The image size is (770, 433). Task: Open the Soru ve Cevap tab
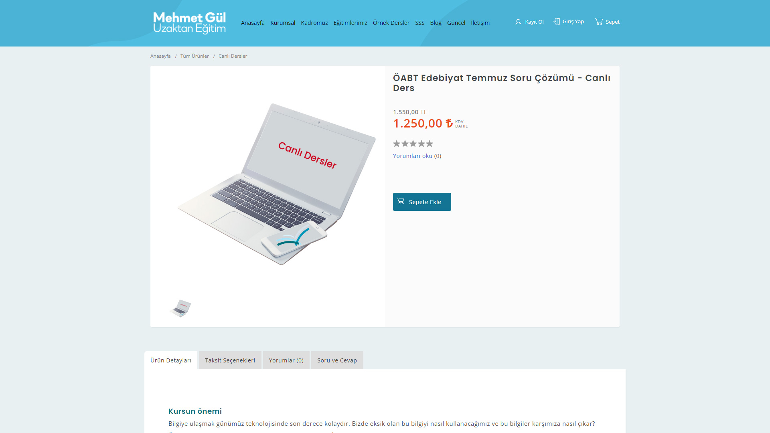337,360
